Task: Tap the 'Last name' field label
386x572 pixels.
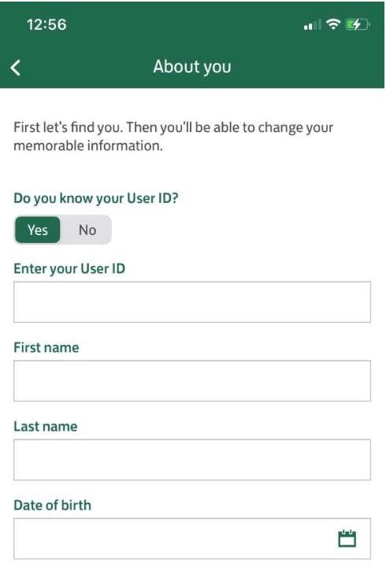Action: click(x=46, y=427)
